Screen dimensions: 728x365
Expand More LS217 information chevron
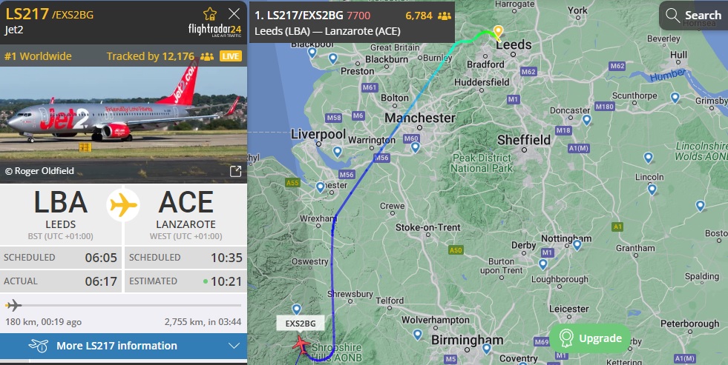[234, 346]
